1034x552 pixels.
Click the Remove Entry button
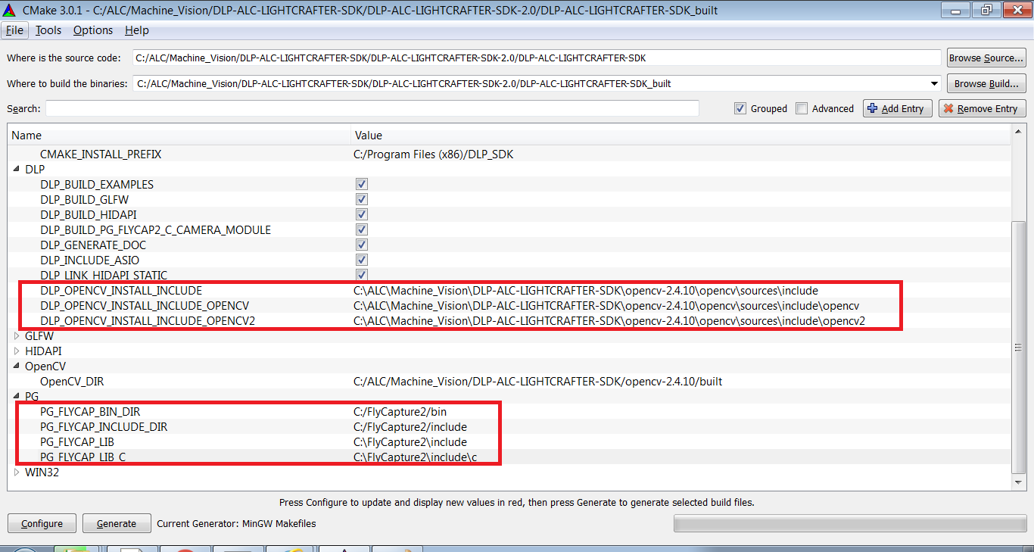click(982, 108)
